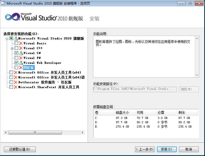Click the installer icon in the title bar
This screenshot has width=205, height=156.
pyautogui.click(x=3, y=3)
